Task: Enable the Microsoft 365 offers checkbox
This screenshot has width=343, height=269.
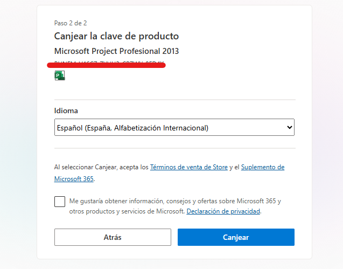Action: [x=60, y=202]
